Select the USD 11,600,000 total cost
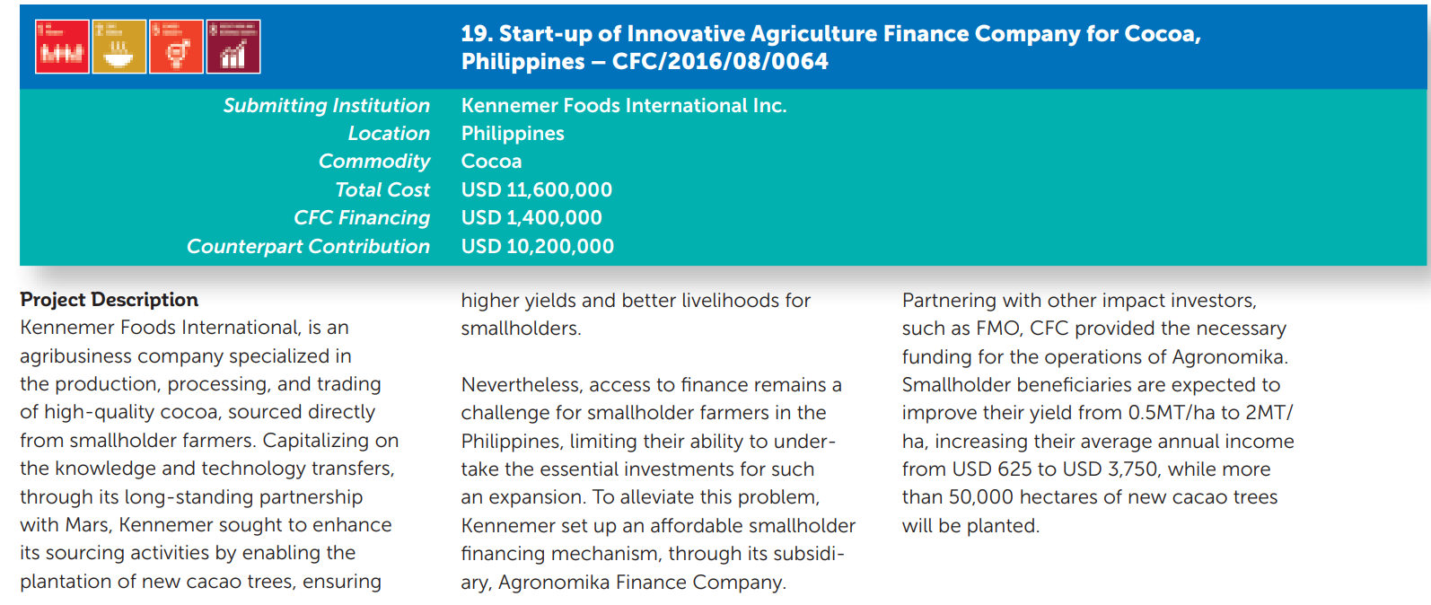Viewport: 1431px width, 605px height. point(537,190)
